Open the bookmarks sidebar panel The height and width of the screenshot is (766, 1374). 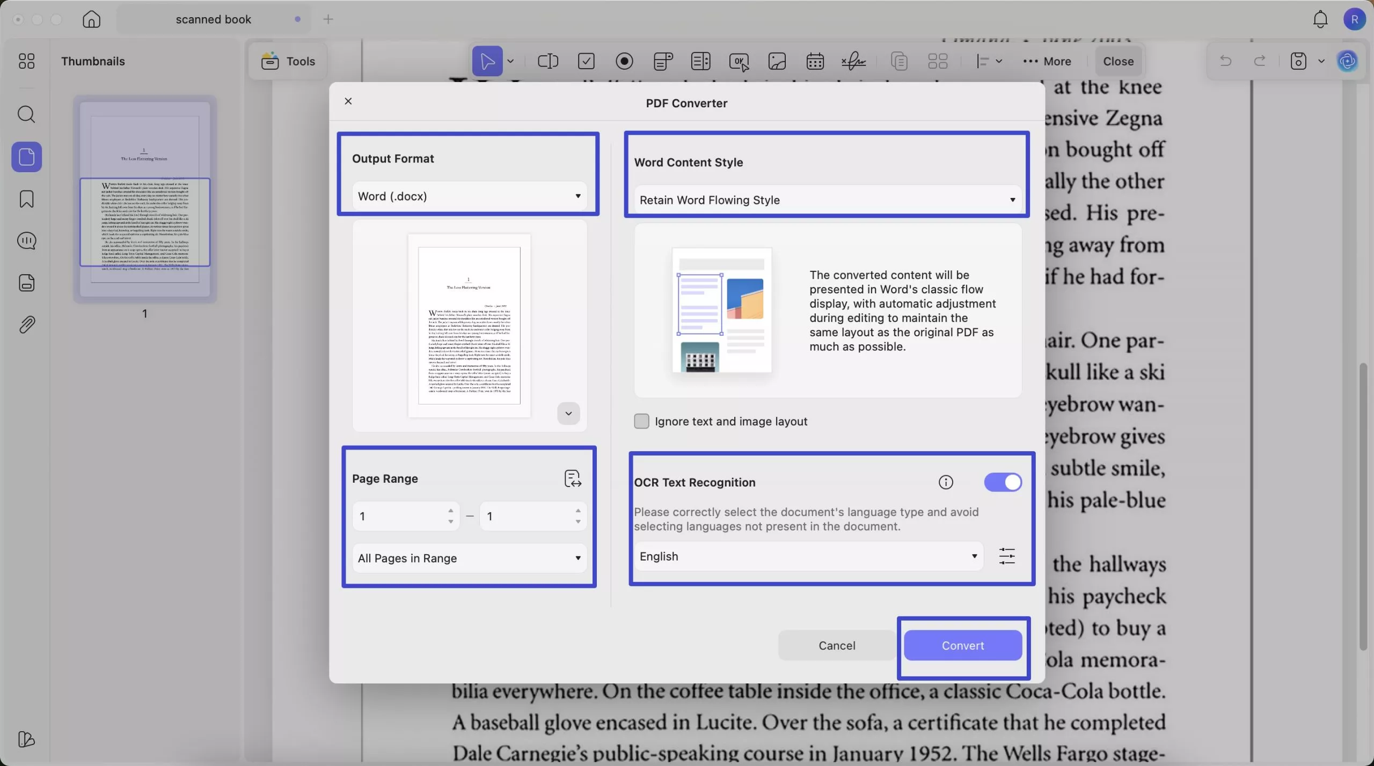(26, 199)
